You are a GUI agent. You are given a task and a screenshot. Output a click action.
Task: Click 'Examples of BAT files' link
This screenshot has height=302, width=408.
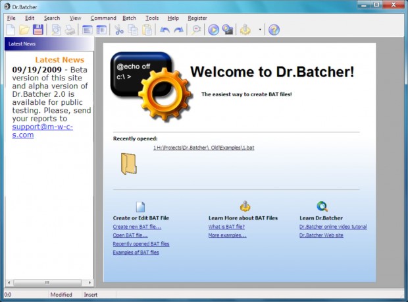pyautogui.click(x=136, y=253)
